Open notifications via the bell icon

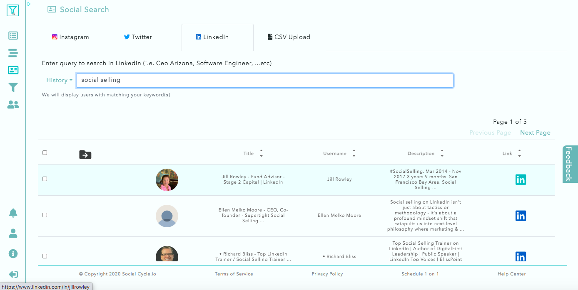point(13,212)
